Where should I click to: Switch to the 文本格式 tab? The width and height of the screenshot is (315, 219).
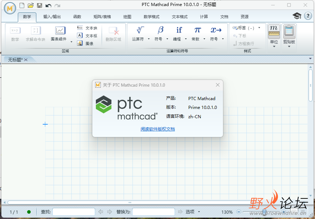[x=180, y=17]
